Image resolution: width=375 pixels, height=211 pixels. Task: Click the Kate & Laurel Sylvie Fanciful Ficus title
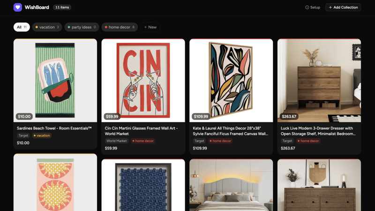point(230,131)
